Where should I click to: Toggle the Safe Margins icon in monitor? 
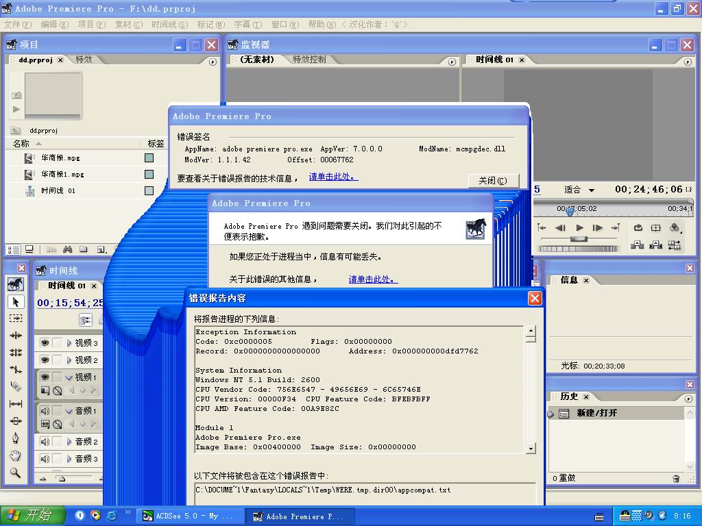tap(656, 227)
